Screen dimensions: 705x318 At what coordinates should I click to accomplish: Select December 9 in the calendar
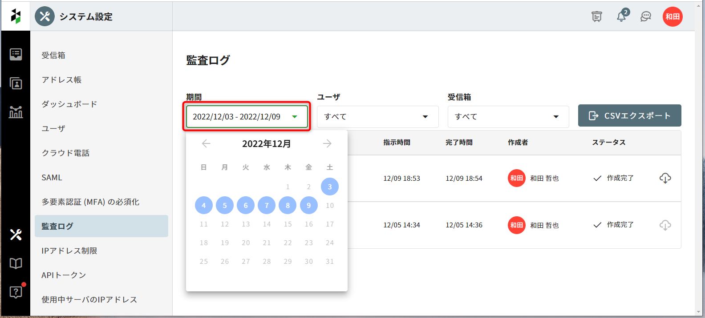point(308,205)
